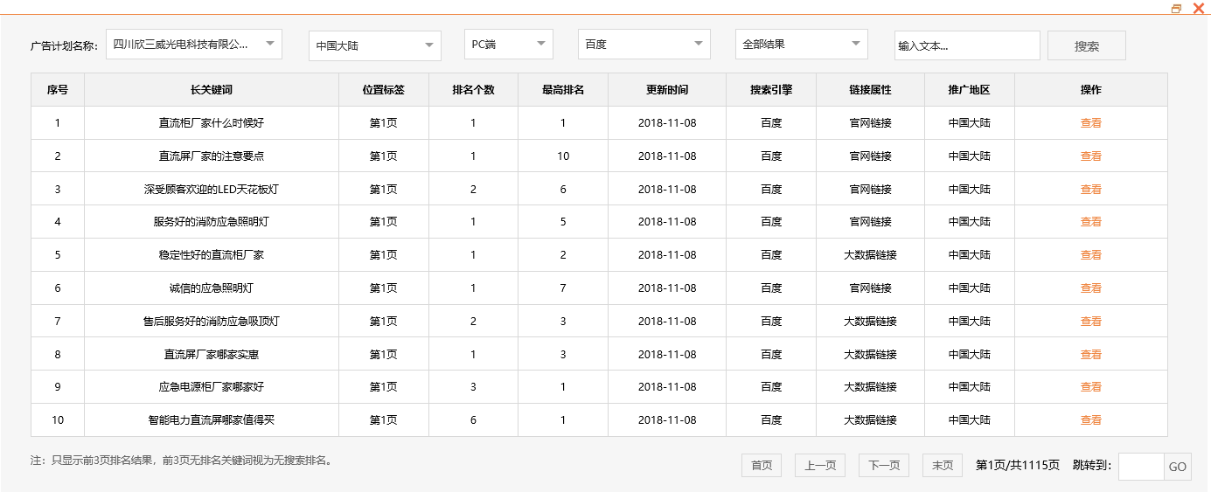
Task: Select the 长关键词 column header
Action: (x=212, y=90)
